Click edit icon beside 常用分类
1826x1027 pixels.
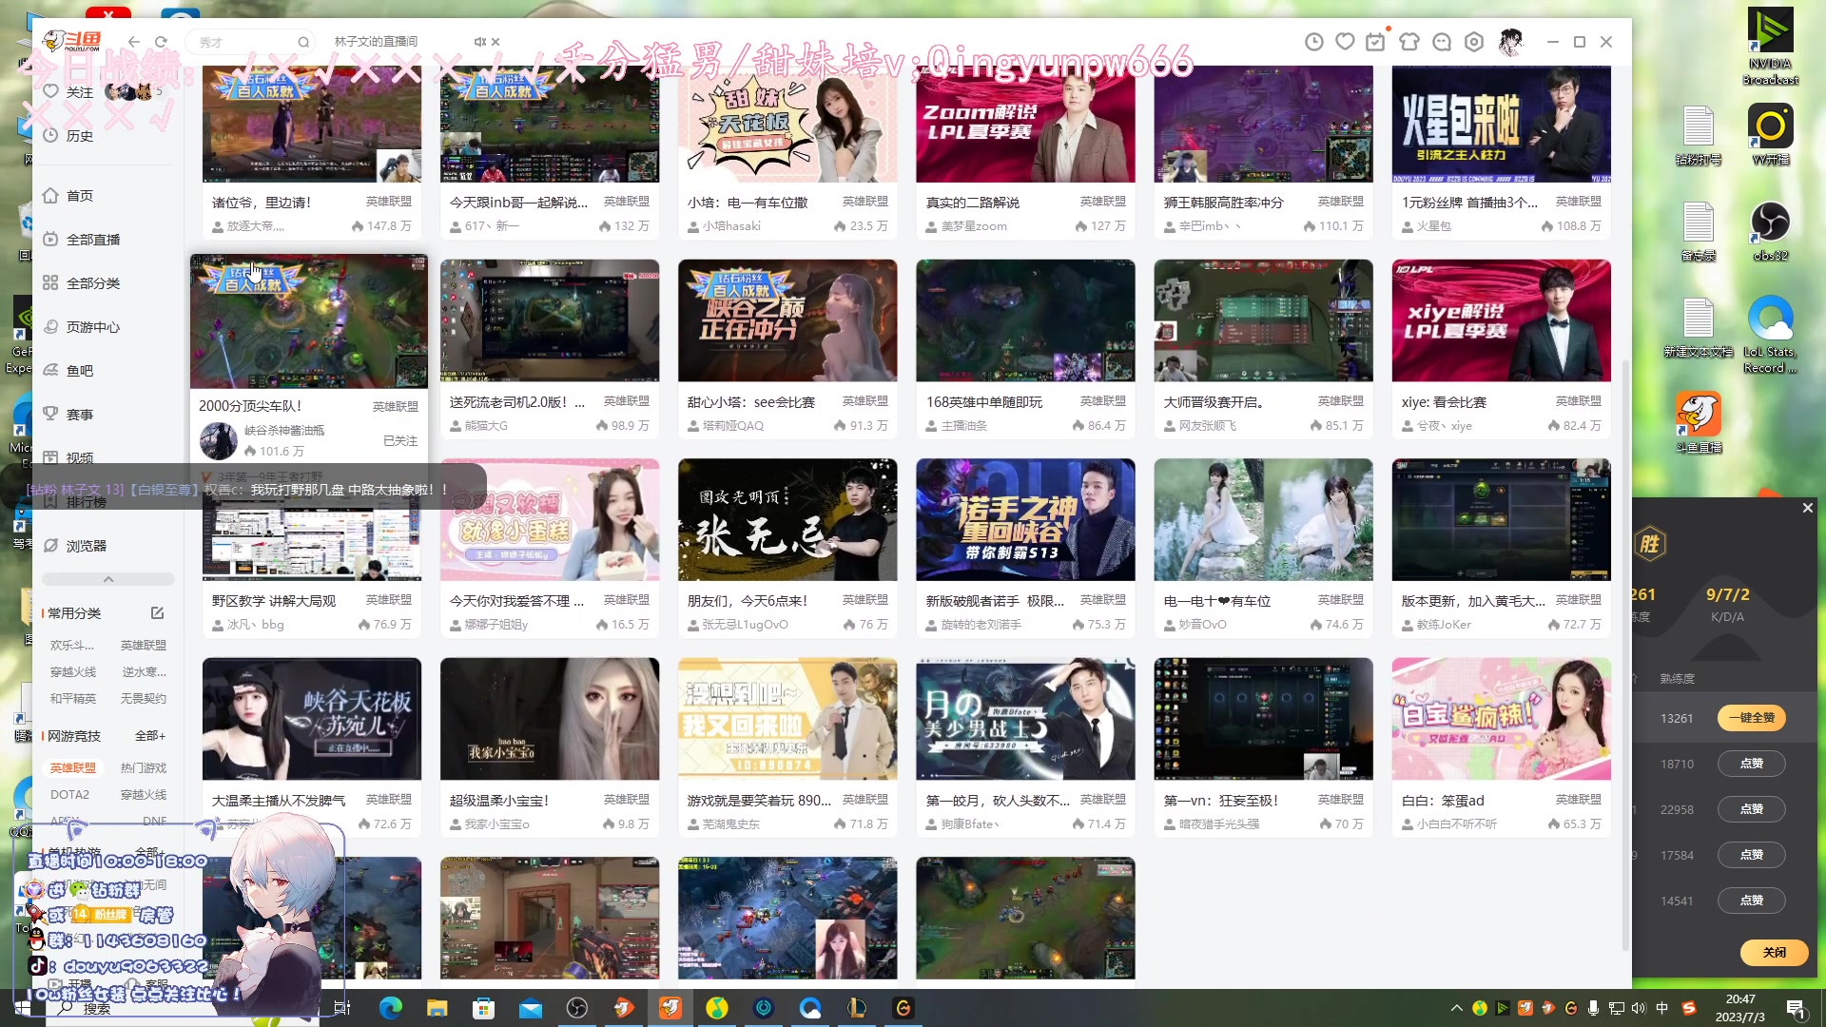click(x=158, y=613)
